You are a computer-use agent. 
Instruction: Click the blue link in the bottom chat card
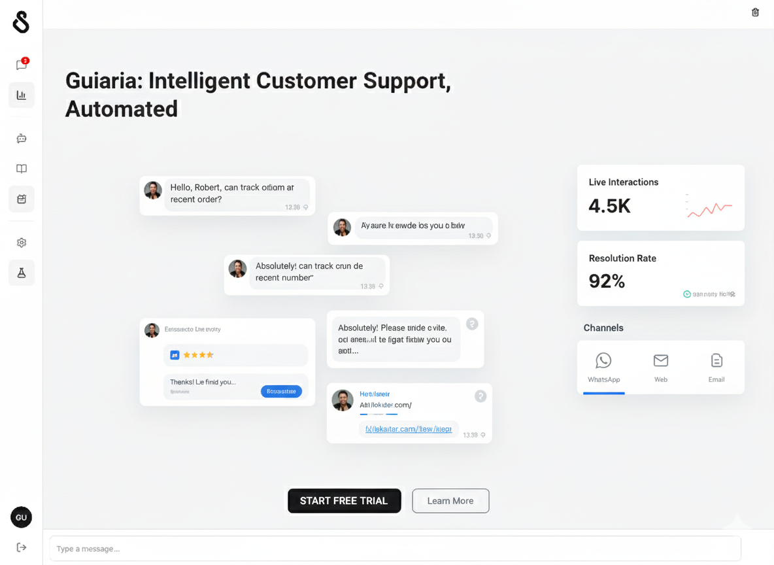point(409,429)
